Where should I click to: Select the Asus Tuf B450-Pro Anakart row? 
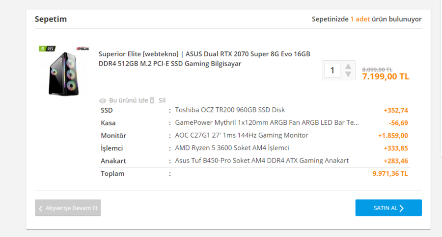(262, 161)
